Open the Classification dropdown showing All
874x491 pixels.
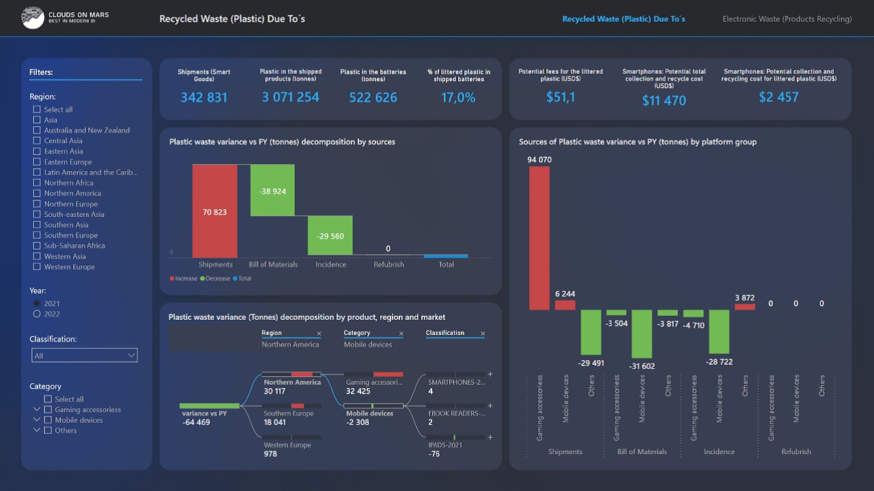coord(85,355)
